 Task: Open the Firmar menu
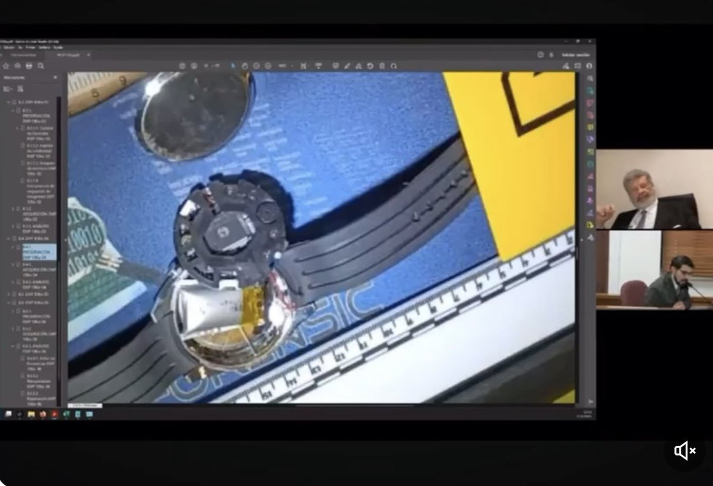pos(30,48)
